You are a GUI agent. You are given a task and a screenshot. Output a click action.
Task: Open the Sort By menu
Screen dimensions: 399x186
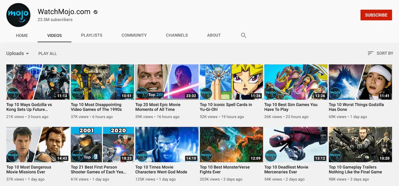coord(380,53)
